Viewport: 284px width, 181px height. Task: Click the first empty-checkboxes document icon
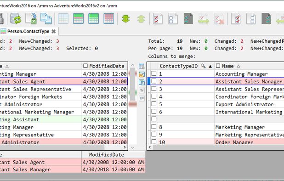click(173, 18)
